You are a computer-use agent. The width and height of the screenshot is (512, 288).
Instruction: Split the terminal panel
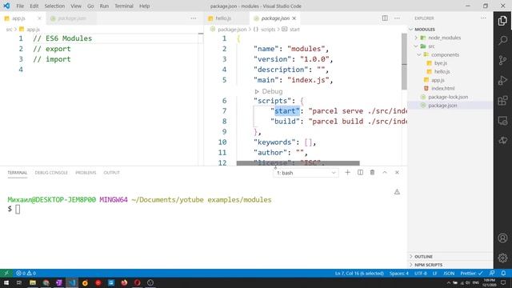(360, 173)
